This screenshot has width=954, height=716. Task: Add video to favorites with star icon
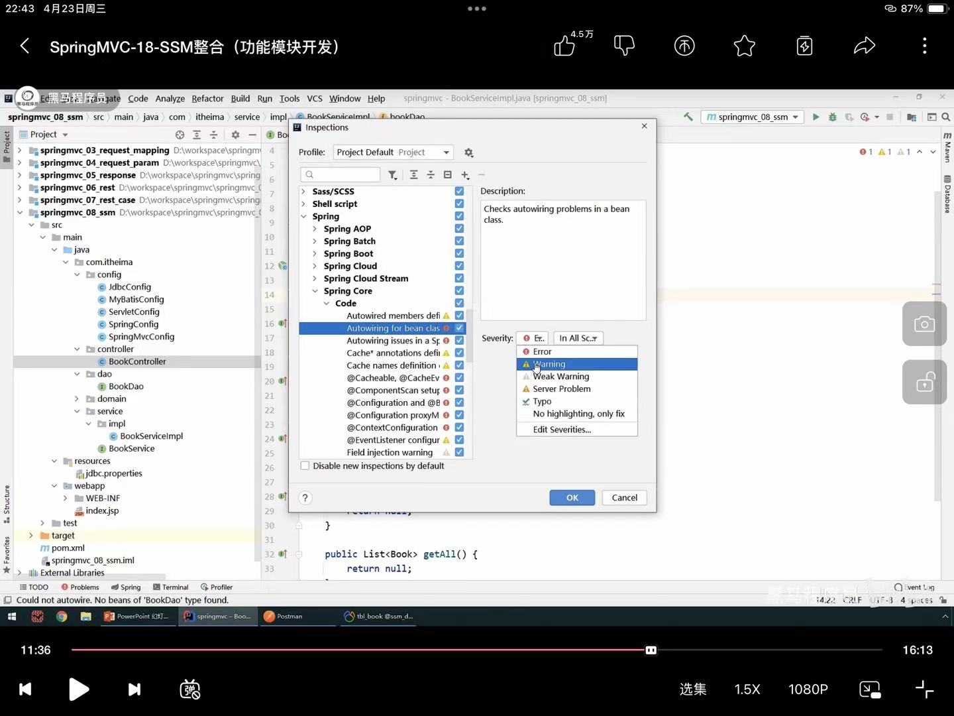click(x=745, y=46)
